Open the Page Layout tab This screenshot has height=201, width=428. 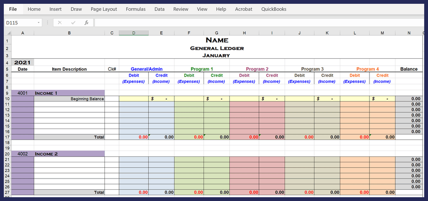[x=104, y=9]
